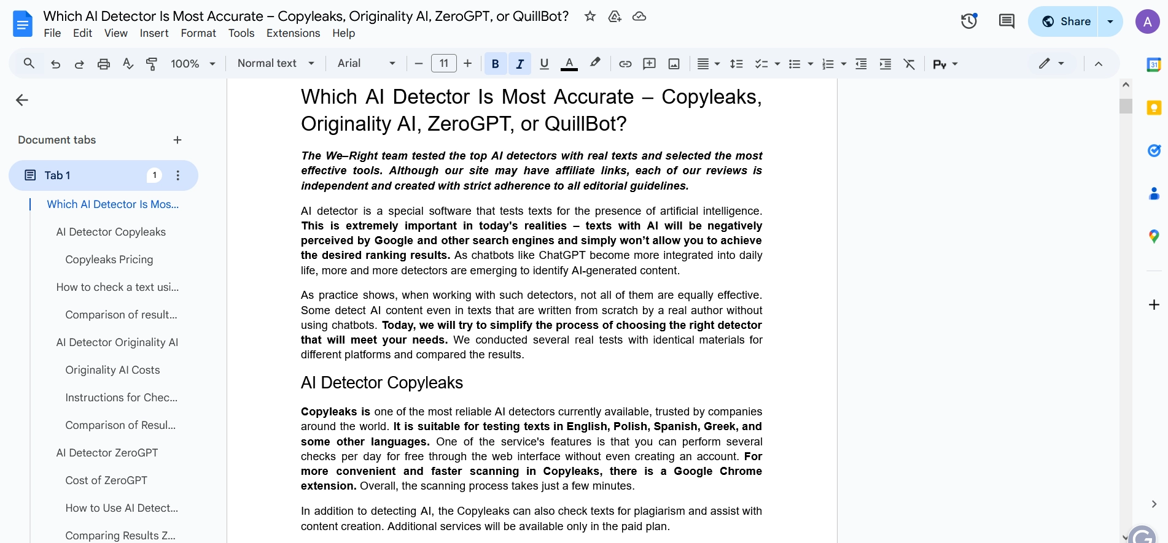The image size is (1168, 543).
Task: Star this document
Action: [590, 17]
